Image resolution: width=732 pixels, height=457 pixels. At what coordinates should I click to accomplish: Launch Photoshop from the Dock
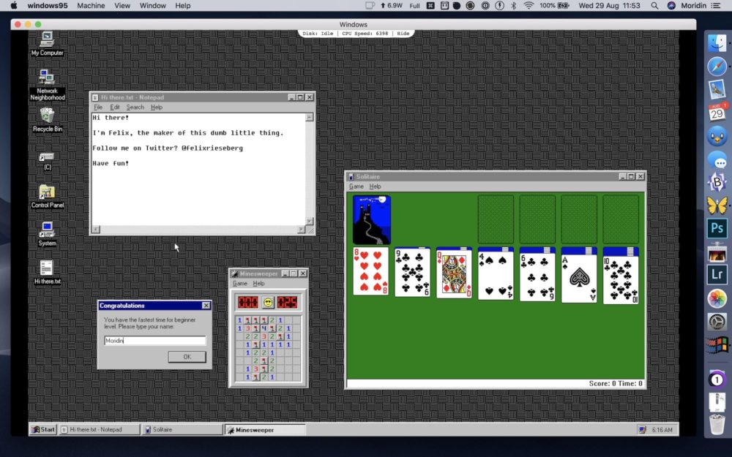(x=717, y=228)
